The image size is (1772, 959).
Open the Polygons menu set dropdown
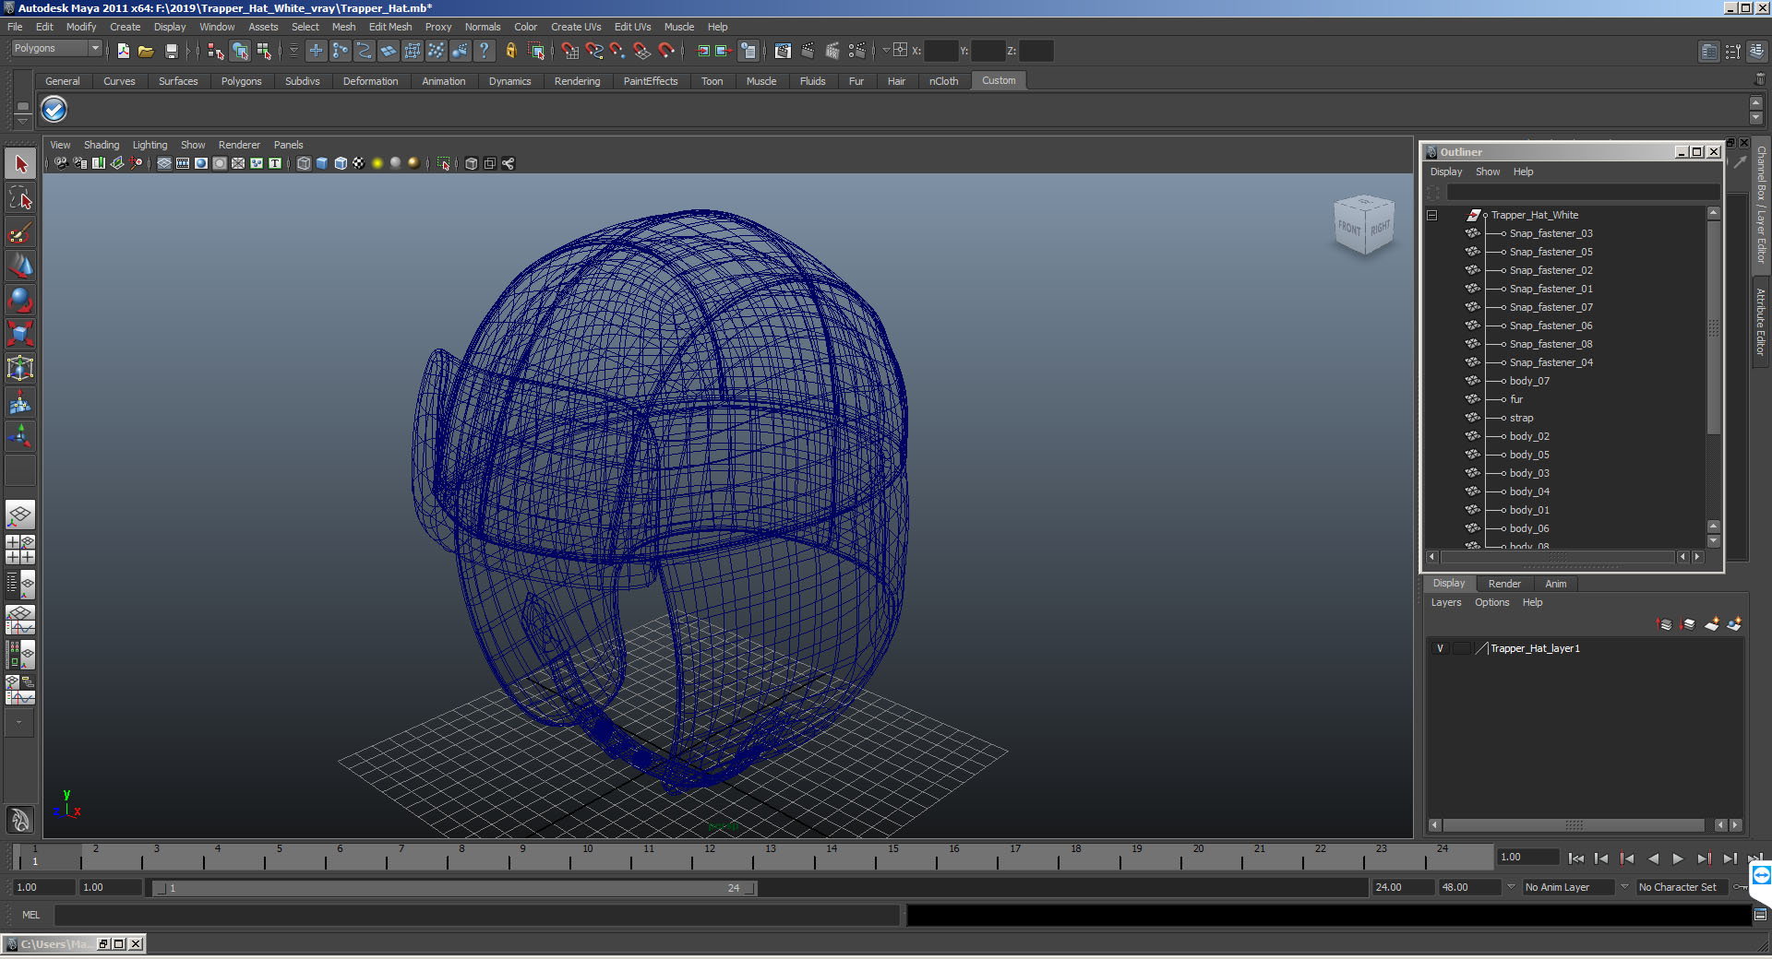click(x=56, y=49)
